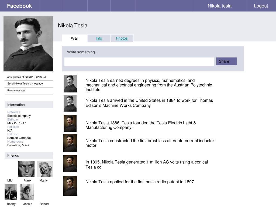Click the birthday value May 29, 1917
This screenshot has height=207, width=276.
(16, 123)
